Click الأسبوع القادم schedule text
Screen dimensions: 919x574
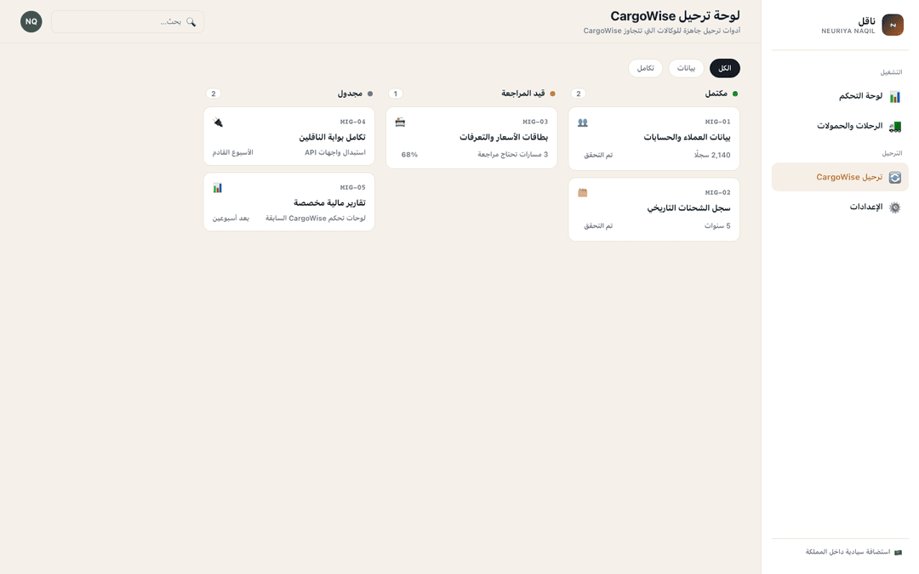coord(232,152)
